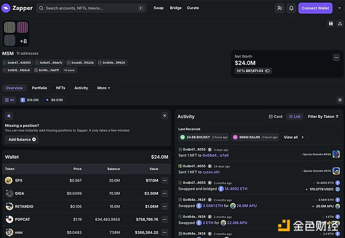Select the All networks filter
Viewport: 345px width, 238px height.
tap(9, 100)
